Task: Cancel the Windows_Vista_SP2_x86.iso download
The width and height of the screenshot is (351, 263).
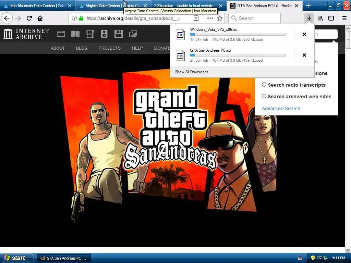Action: (304, 34)
